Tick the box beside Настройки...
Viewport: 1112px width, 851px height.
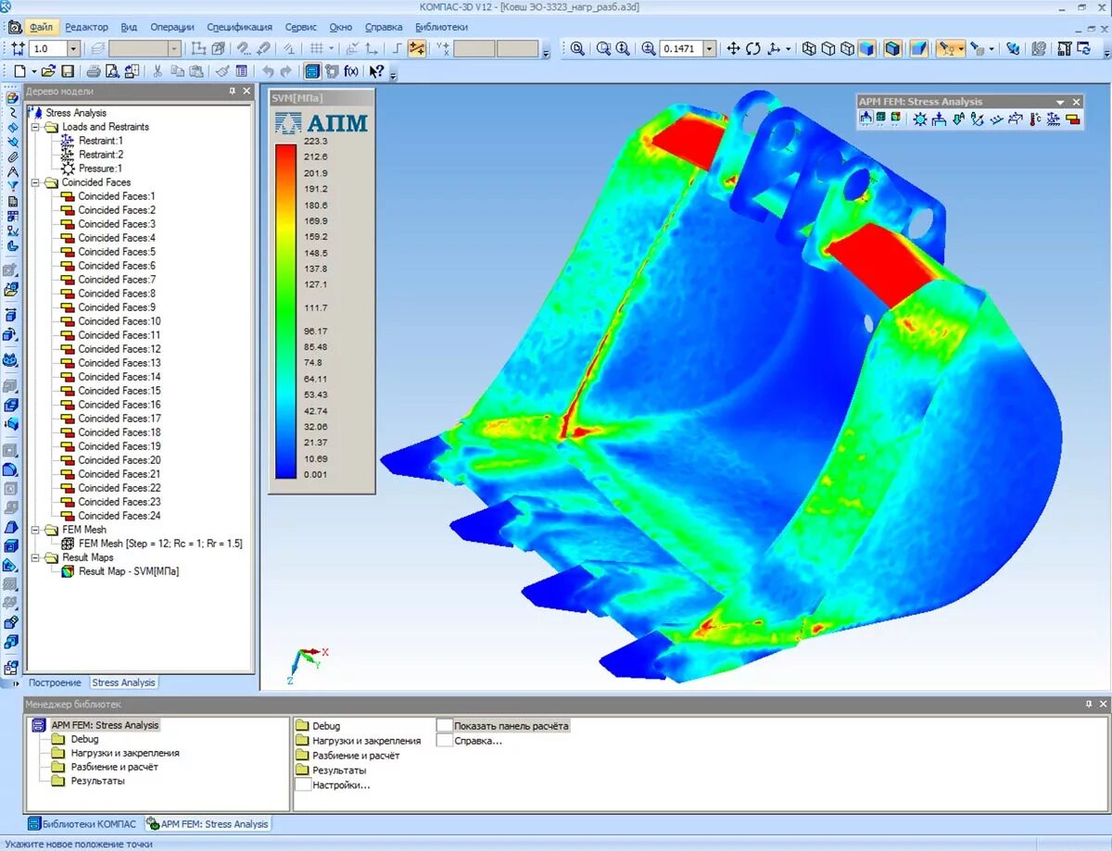coord(303,784)
